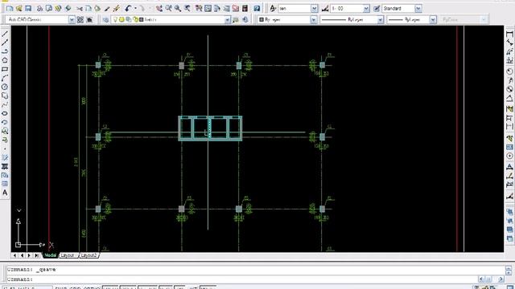Click the command window scrollbar

(x=509, y=271)
